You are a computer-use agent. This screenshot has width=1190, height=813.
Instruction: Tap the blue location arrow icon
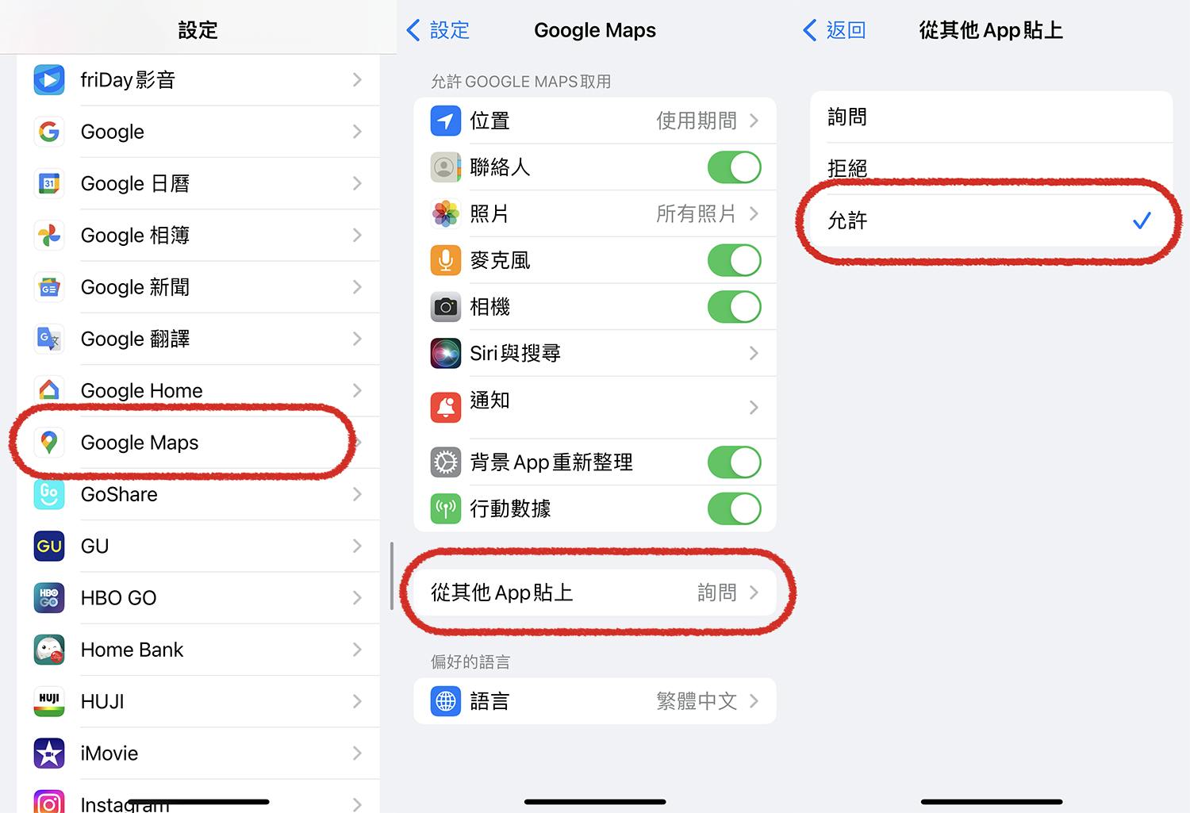(446, 121)
